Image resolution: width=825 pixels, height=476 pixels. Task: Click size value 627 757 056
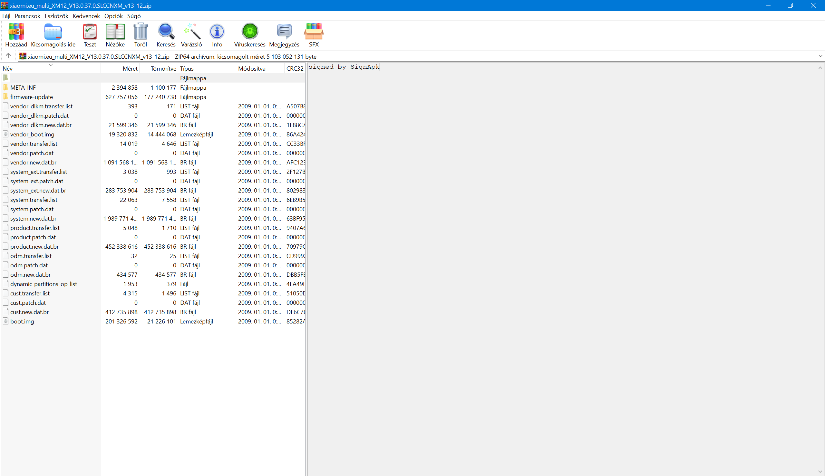(x=121, y=97)
